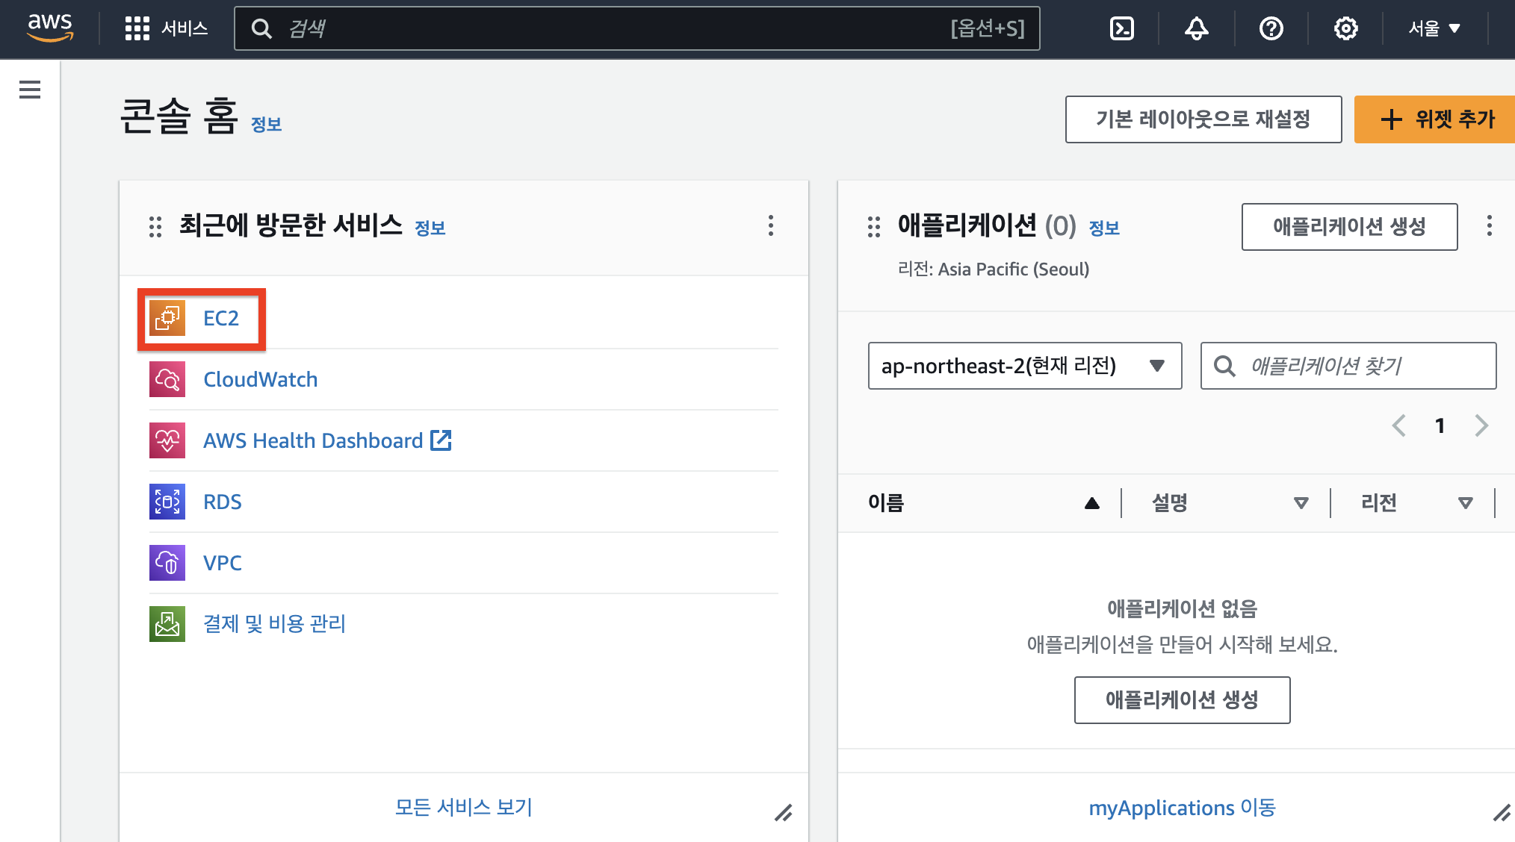Screen dimensions: 1515x842
Task: Open 정보 link for 최근에 방문한 서비스
Action: pos(430,228)
